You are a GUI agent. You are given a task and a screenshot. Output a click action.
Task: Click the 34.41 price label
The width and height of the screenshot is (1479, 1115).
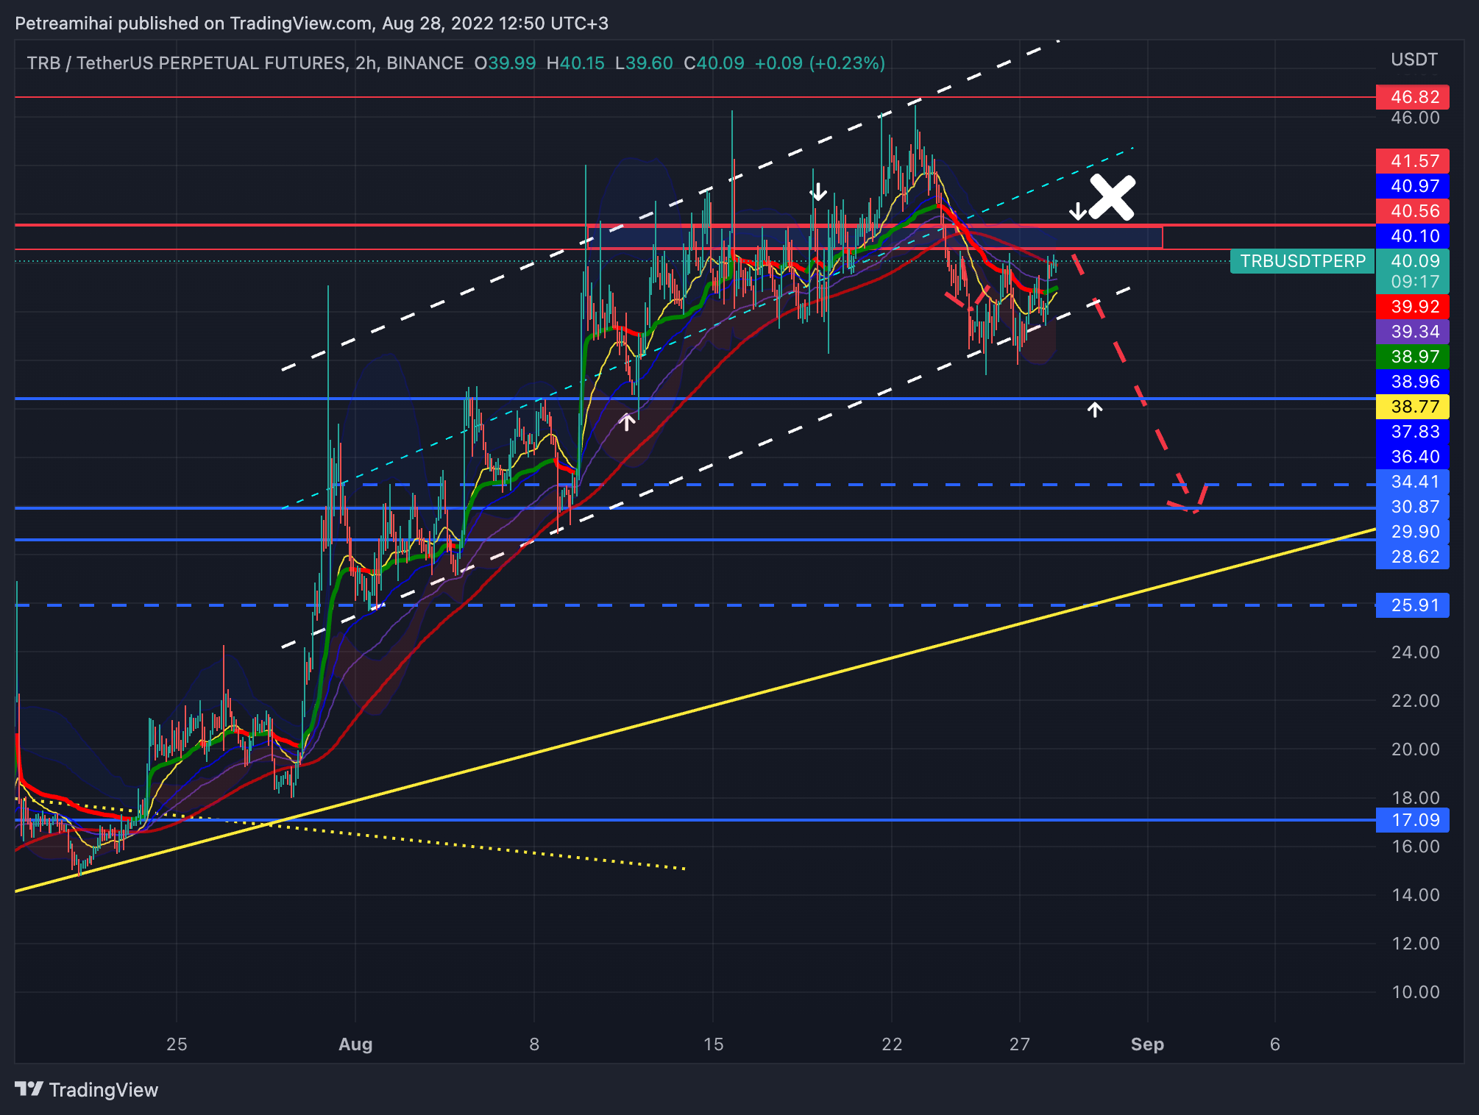click(x=1413, y=482)
